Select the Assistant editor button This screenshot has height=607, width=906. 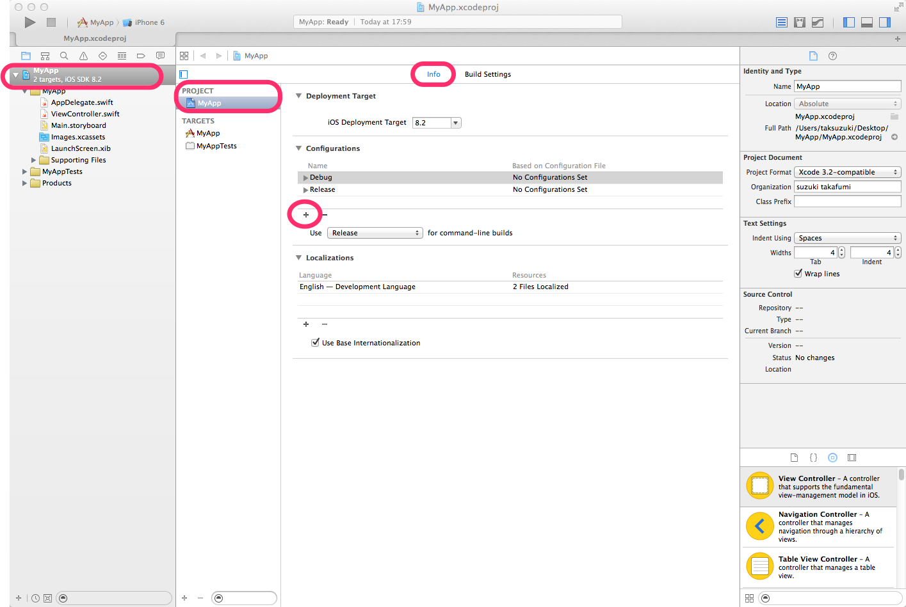point(800,22)
